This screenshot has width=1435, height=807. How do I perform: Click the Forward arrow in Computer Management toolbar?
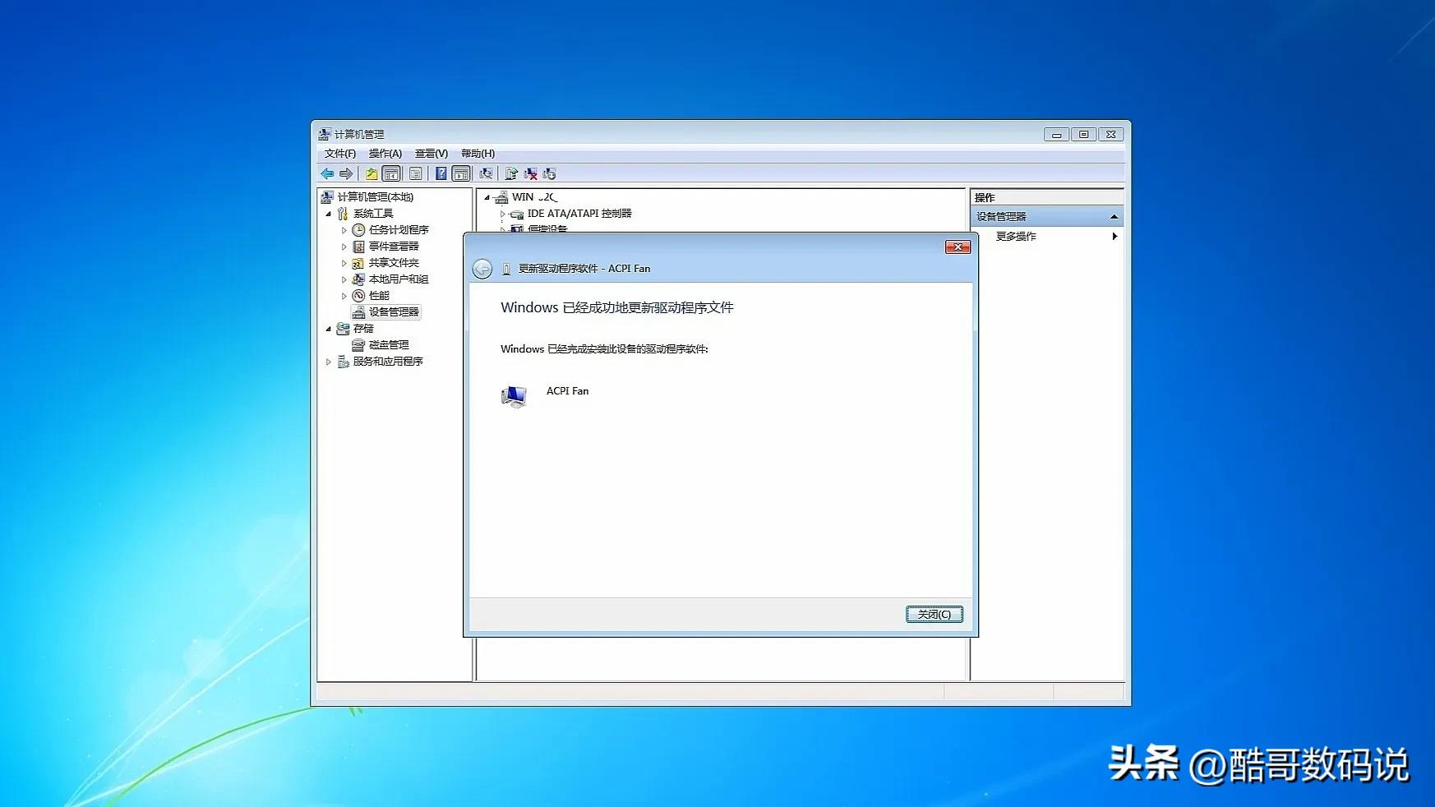346,173
